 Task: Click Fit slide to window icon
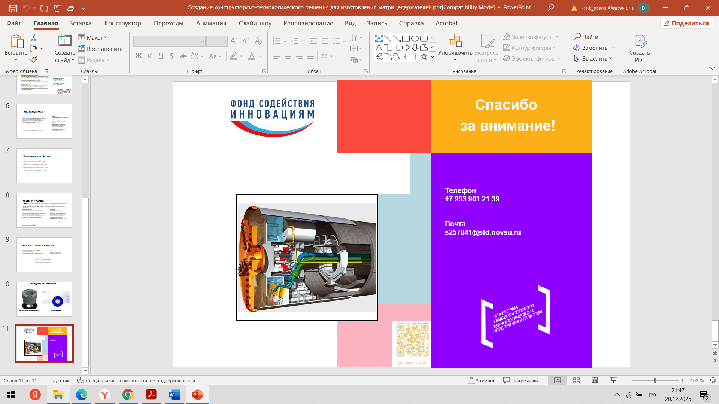pos(713,380)
